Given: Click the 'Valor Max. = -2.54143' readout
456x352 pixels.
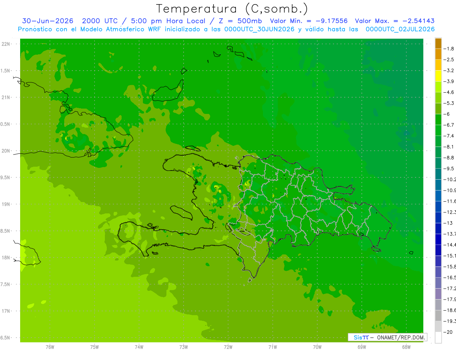Looking at the screenshot, I should pyautogui.click(x=394, y=21).
